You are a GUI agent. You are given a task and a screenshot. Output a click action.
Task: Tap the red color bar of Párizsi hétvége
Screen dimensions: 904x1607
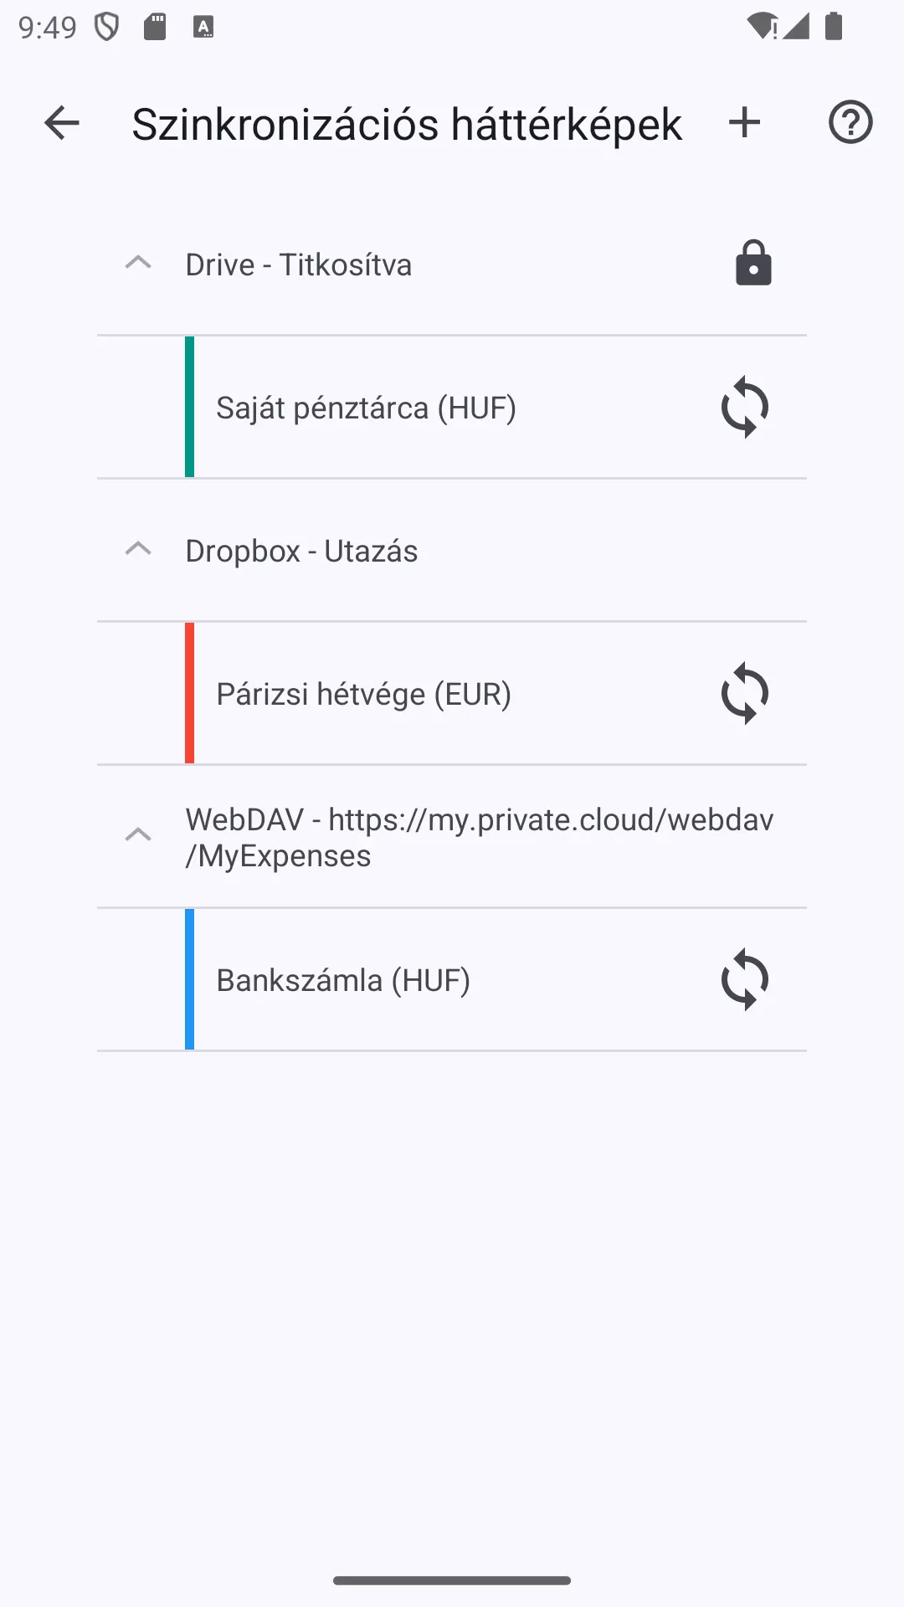click(189, 694)
